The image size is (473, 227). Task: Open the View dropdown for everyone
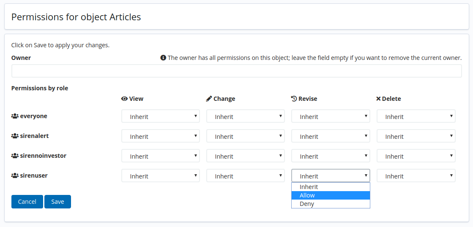coord(160,116)
